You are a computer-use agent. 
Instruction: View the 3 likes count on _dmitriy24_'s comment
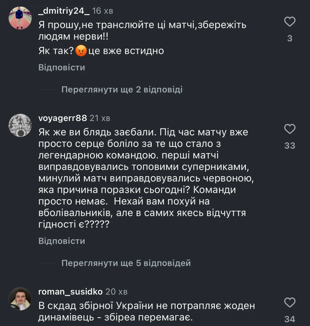(290, 38)
